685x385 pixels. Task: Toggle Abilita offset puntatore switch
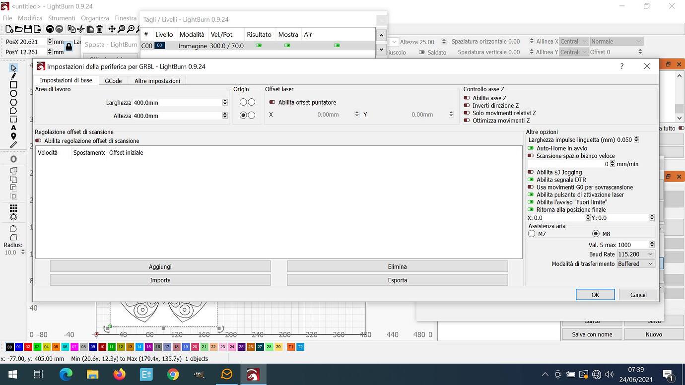272,102
